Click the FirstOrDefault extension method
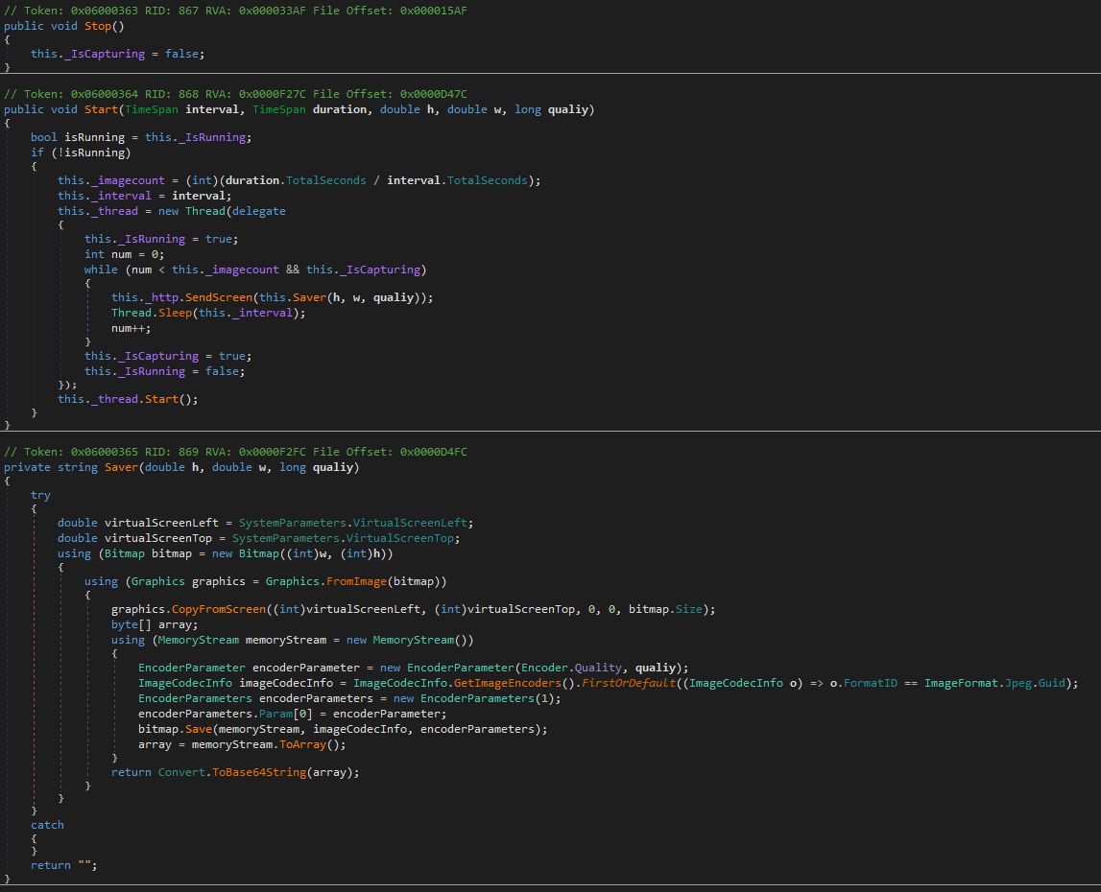This screenshot has height=892, width=1101. click(629, 683)
